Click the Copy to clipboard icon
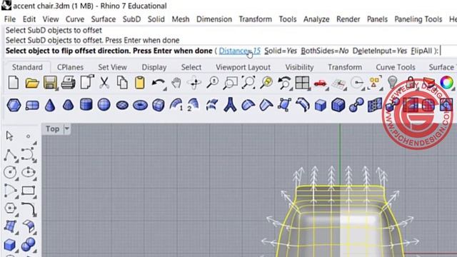The image size is (457, 257). pos(122,83)
